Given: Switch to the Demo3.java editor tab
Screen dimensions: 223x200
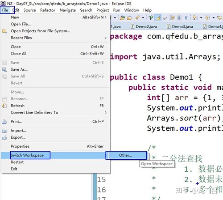Looking at the screenshot, I should 180,27.
